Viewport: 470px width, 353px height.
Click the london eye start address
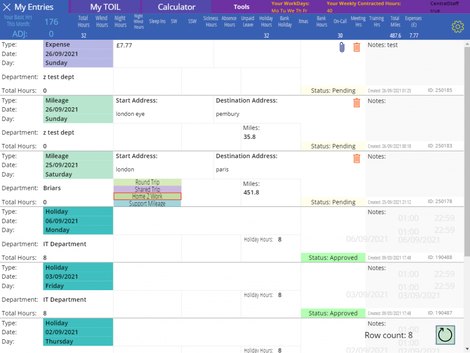pos(130,114)
